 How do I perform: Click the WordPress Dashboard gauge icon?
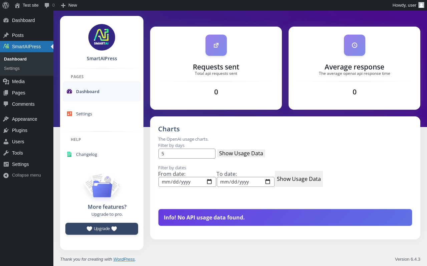coord(6,20)
